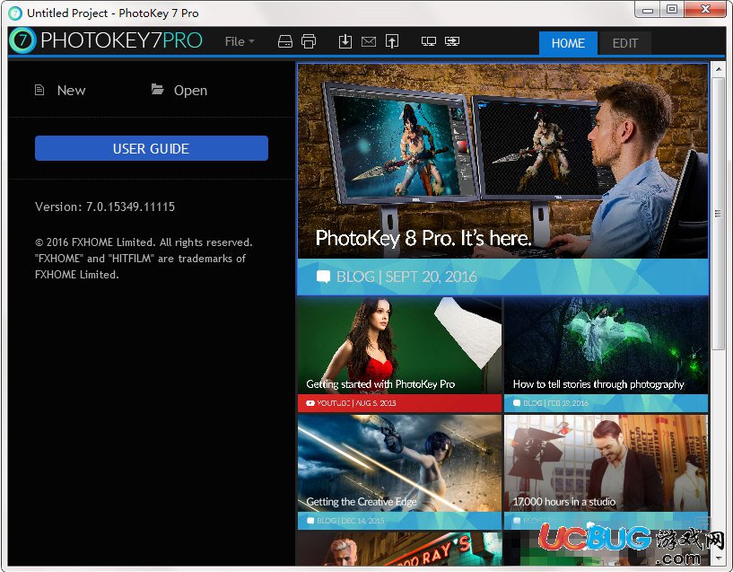The image size is (733, 572).
Task: Minimize the PhotoKey 7 Pro window
Action: (x=648, y=9)
